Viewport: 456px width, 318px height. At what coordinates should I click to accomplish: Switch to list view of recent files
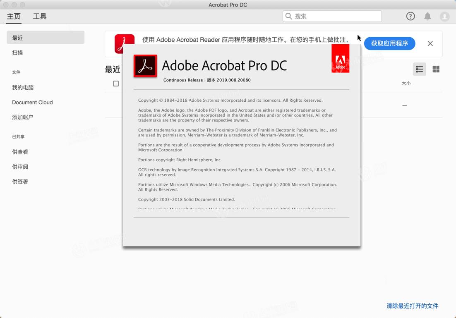(x=419, y=69)
